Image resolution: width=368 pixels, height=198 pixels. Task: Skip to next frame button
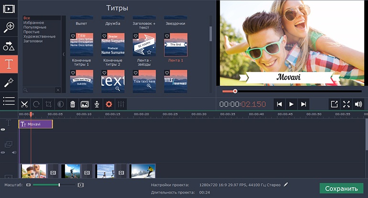coord(303,104)
